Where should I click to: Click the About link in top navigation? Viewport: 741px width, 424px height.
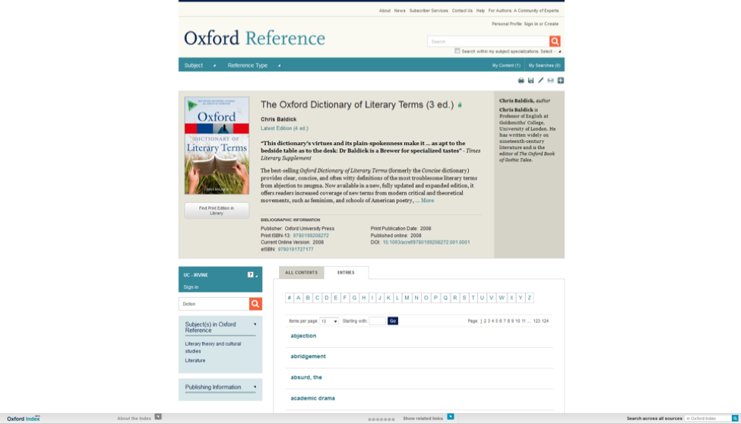[385, 11]
